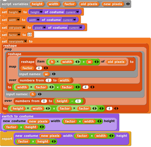Click arrows after the inner reshape factor 4
The image size is (151, 147).
point(46,68)
